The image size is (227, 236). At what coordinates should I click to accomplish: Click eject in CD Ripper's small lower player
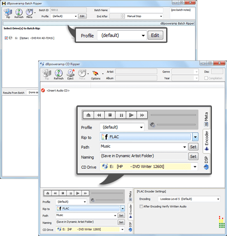point(48,193)
